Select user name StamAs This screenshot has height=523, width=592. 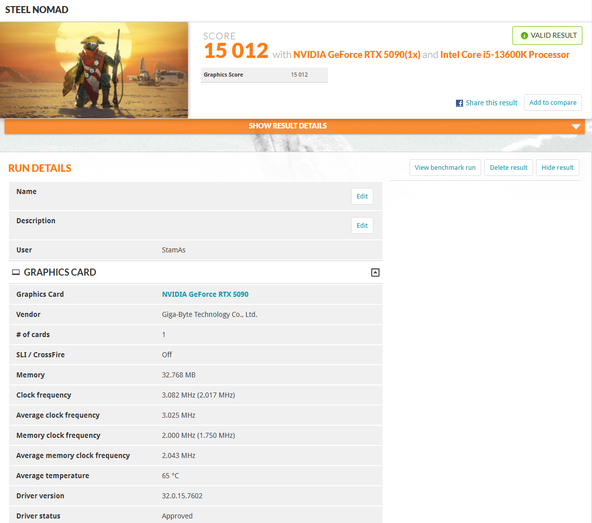pos(174,250)
